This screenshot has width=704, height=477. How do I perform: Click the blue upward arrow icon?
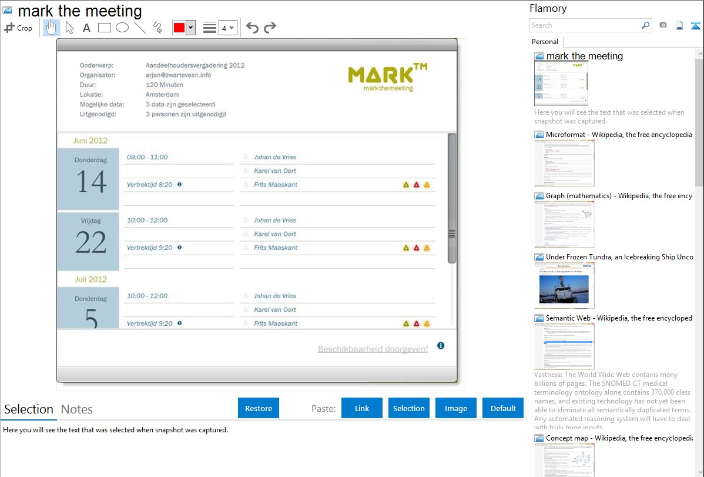click(x=695, y=25)
